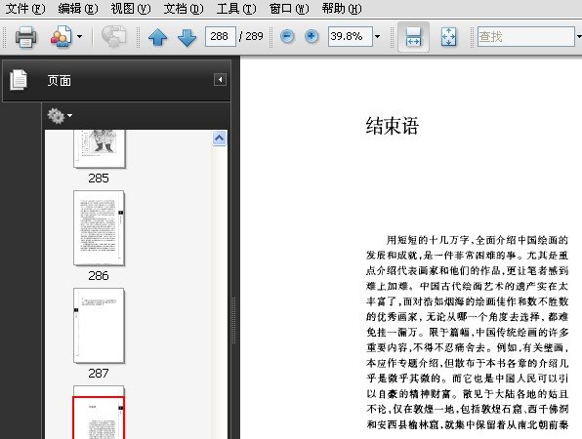Toggle fit width scrolling mode icon
The width and height of the screenshot is (582, 439).
tap(413, 37)
